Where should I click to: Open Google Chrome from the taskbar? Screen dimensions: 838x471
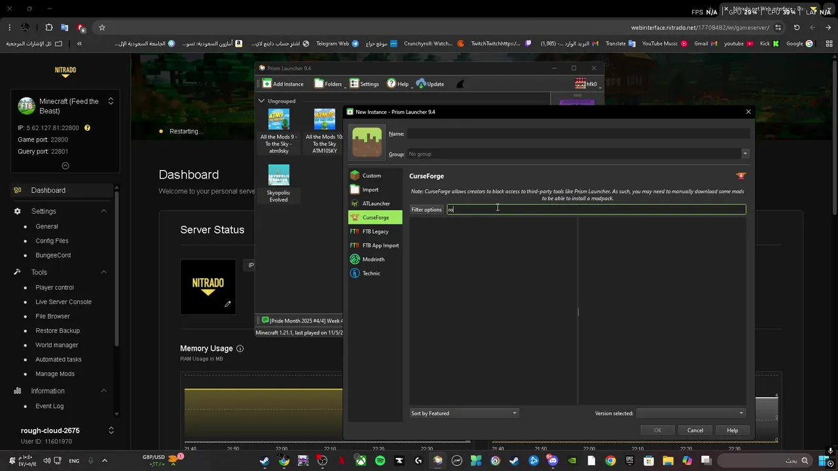[x=610, y=461]
